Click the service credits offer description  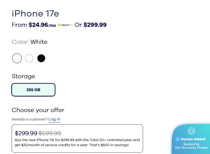pos(77,142)
